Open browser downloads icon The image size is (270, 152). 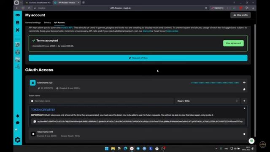[x=253, y=8]
